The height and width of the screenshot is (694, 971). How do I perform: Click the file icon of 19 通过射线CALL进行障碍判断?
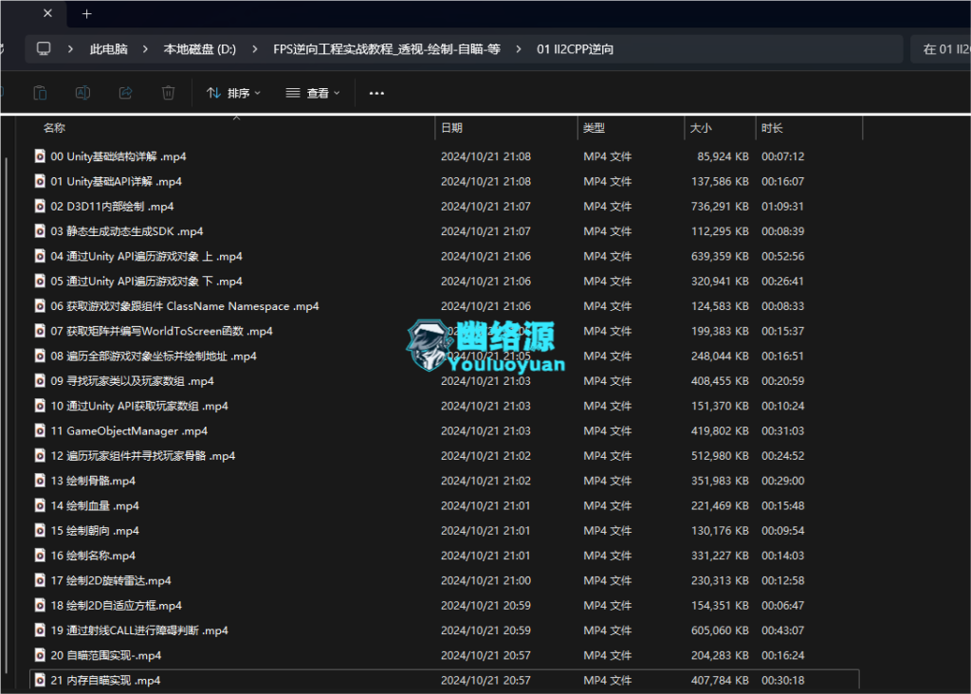40,630
